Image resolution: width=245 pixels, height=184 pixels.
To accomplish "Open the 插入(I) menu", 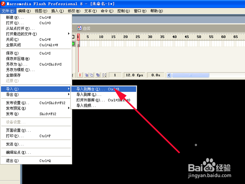I will click(x=58, y=11).
